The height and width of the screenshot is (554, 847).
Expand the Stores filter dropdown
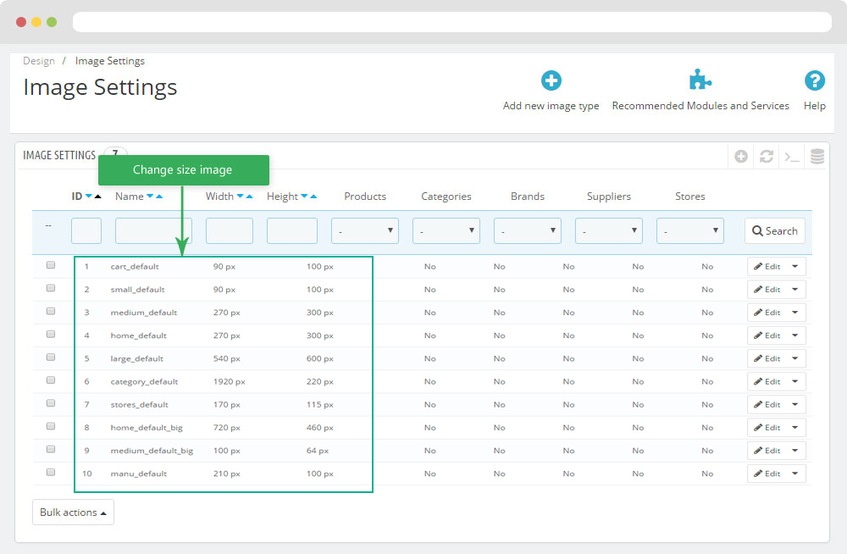tap(689, 231)
